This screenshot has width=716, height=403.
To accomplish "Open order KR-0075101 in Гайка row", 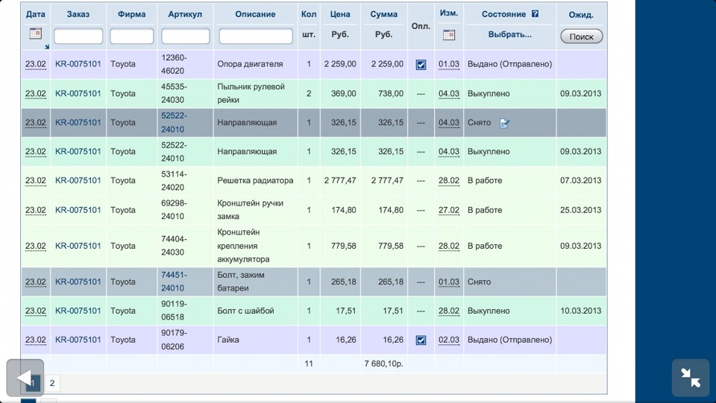I will tap(78, 340).
